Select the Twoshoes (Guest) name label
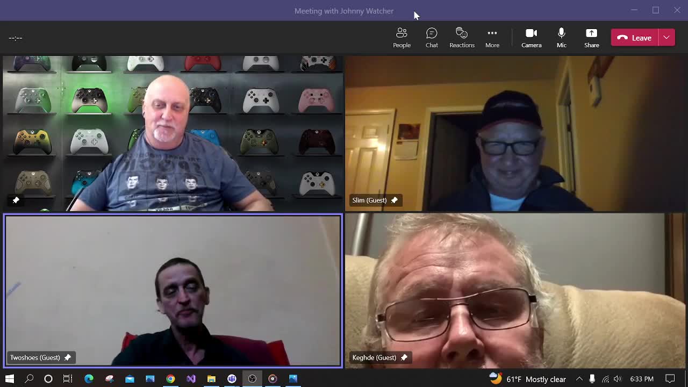 35,357
